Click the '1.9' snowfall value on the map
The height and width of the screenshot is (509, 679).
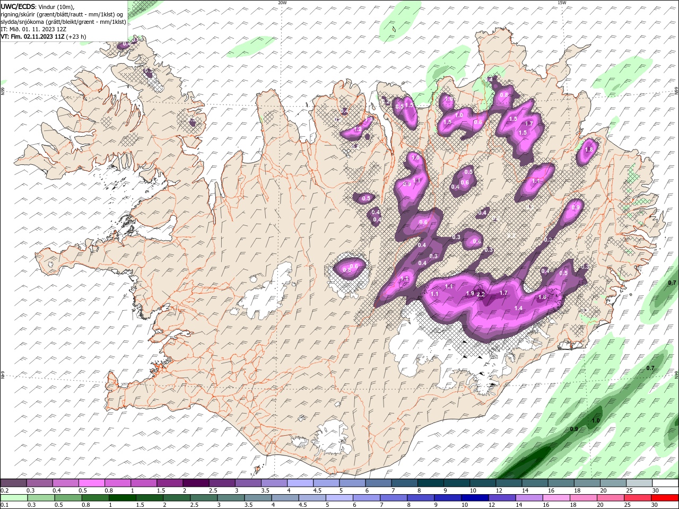click(470, 293)
